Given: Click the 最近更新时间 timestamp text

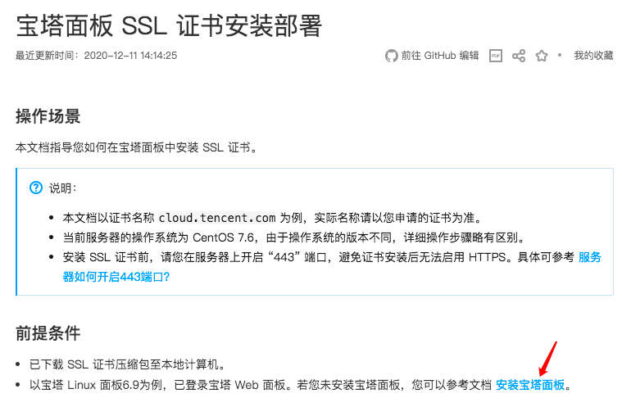Looking at the screenshot, I should pyautogui.click(x=97, y=56).
